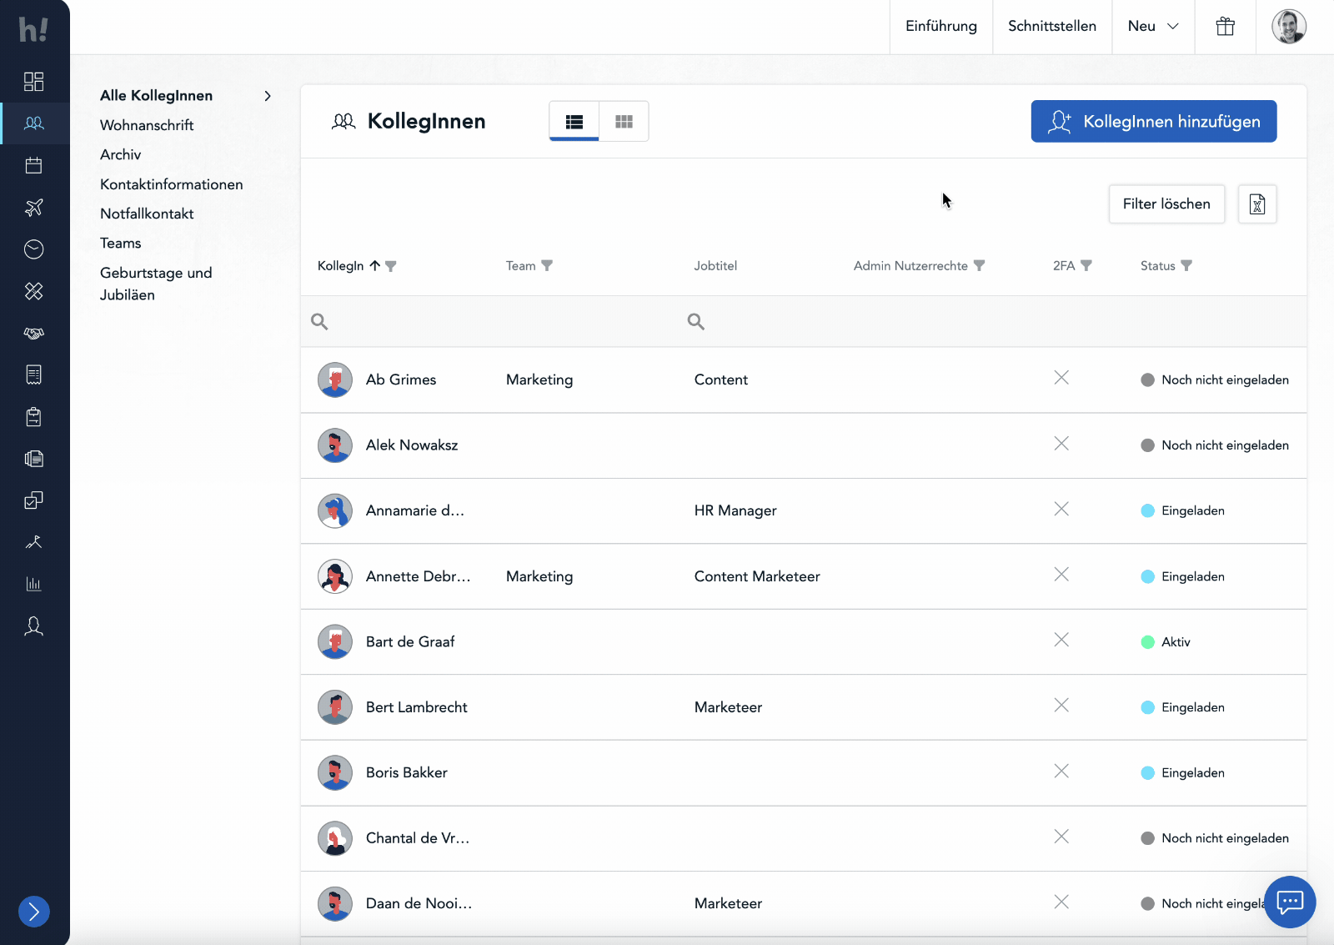The width and height of the screenshot is (1334, 945).
Task: Export list with the Excel file icon
Action: pos(1256,204)
